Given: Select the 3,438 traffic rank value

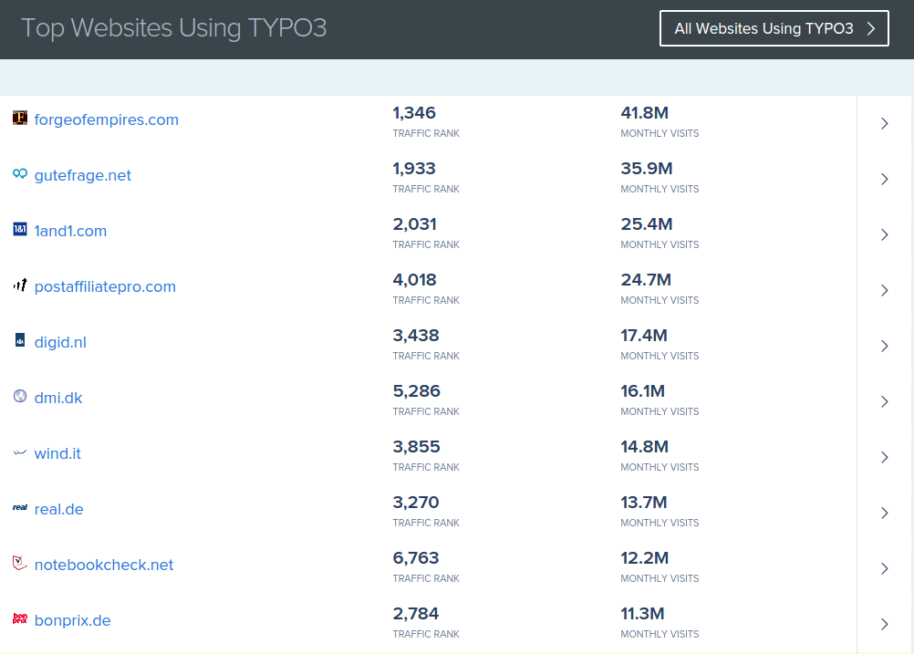Looking at the screenshot, I should (x=416, y=336).
